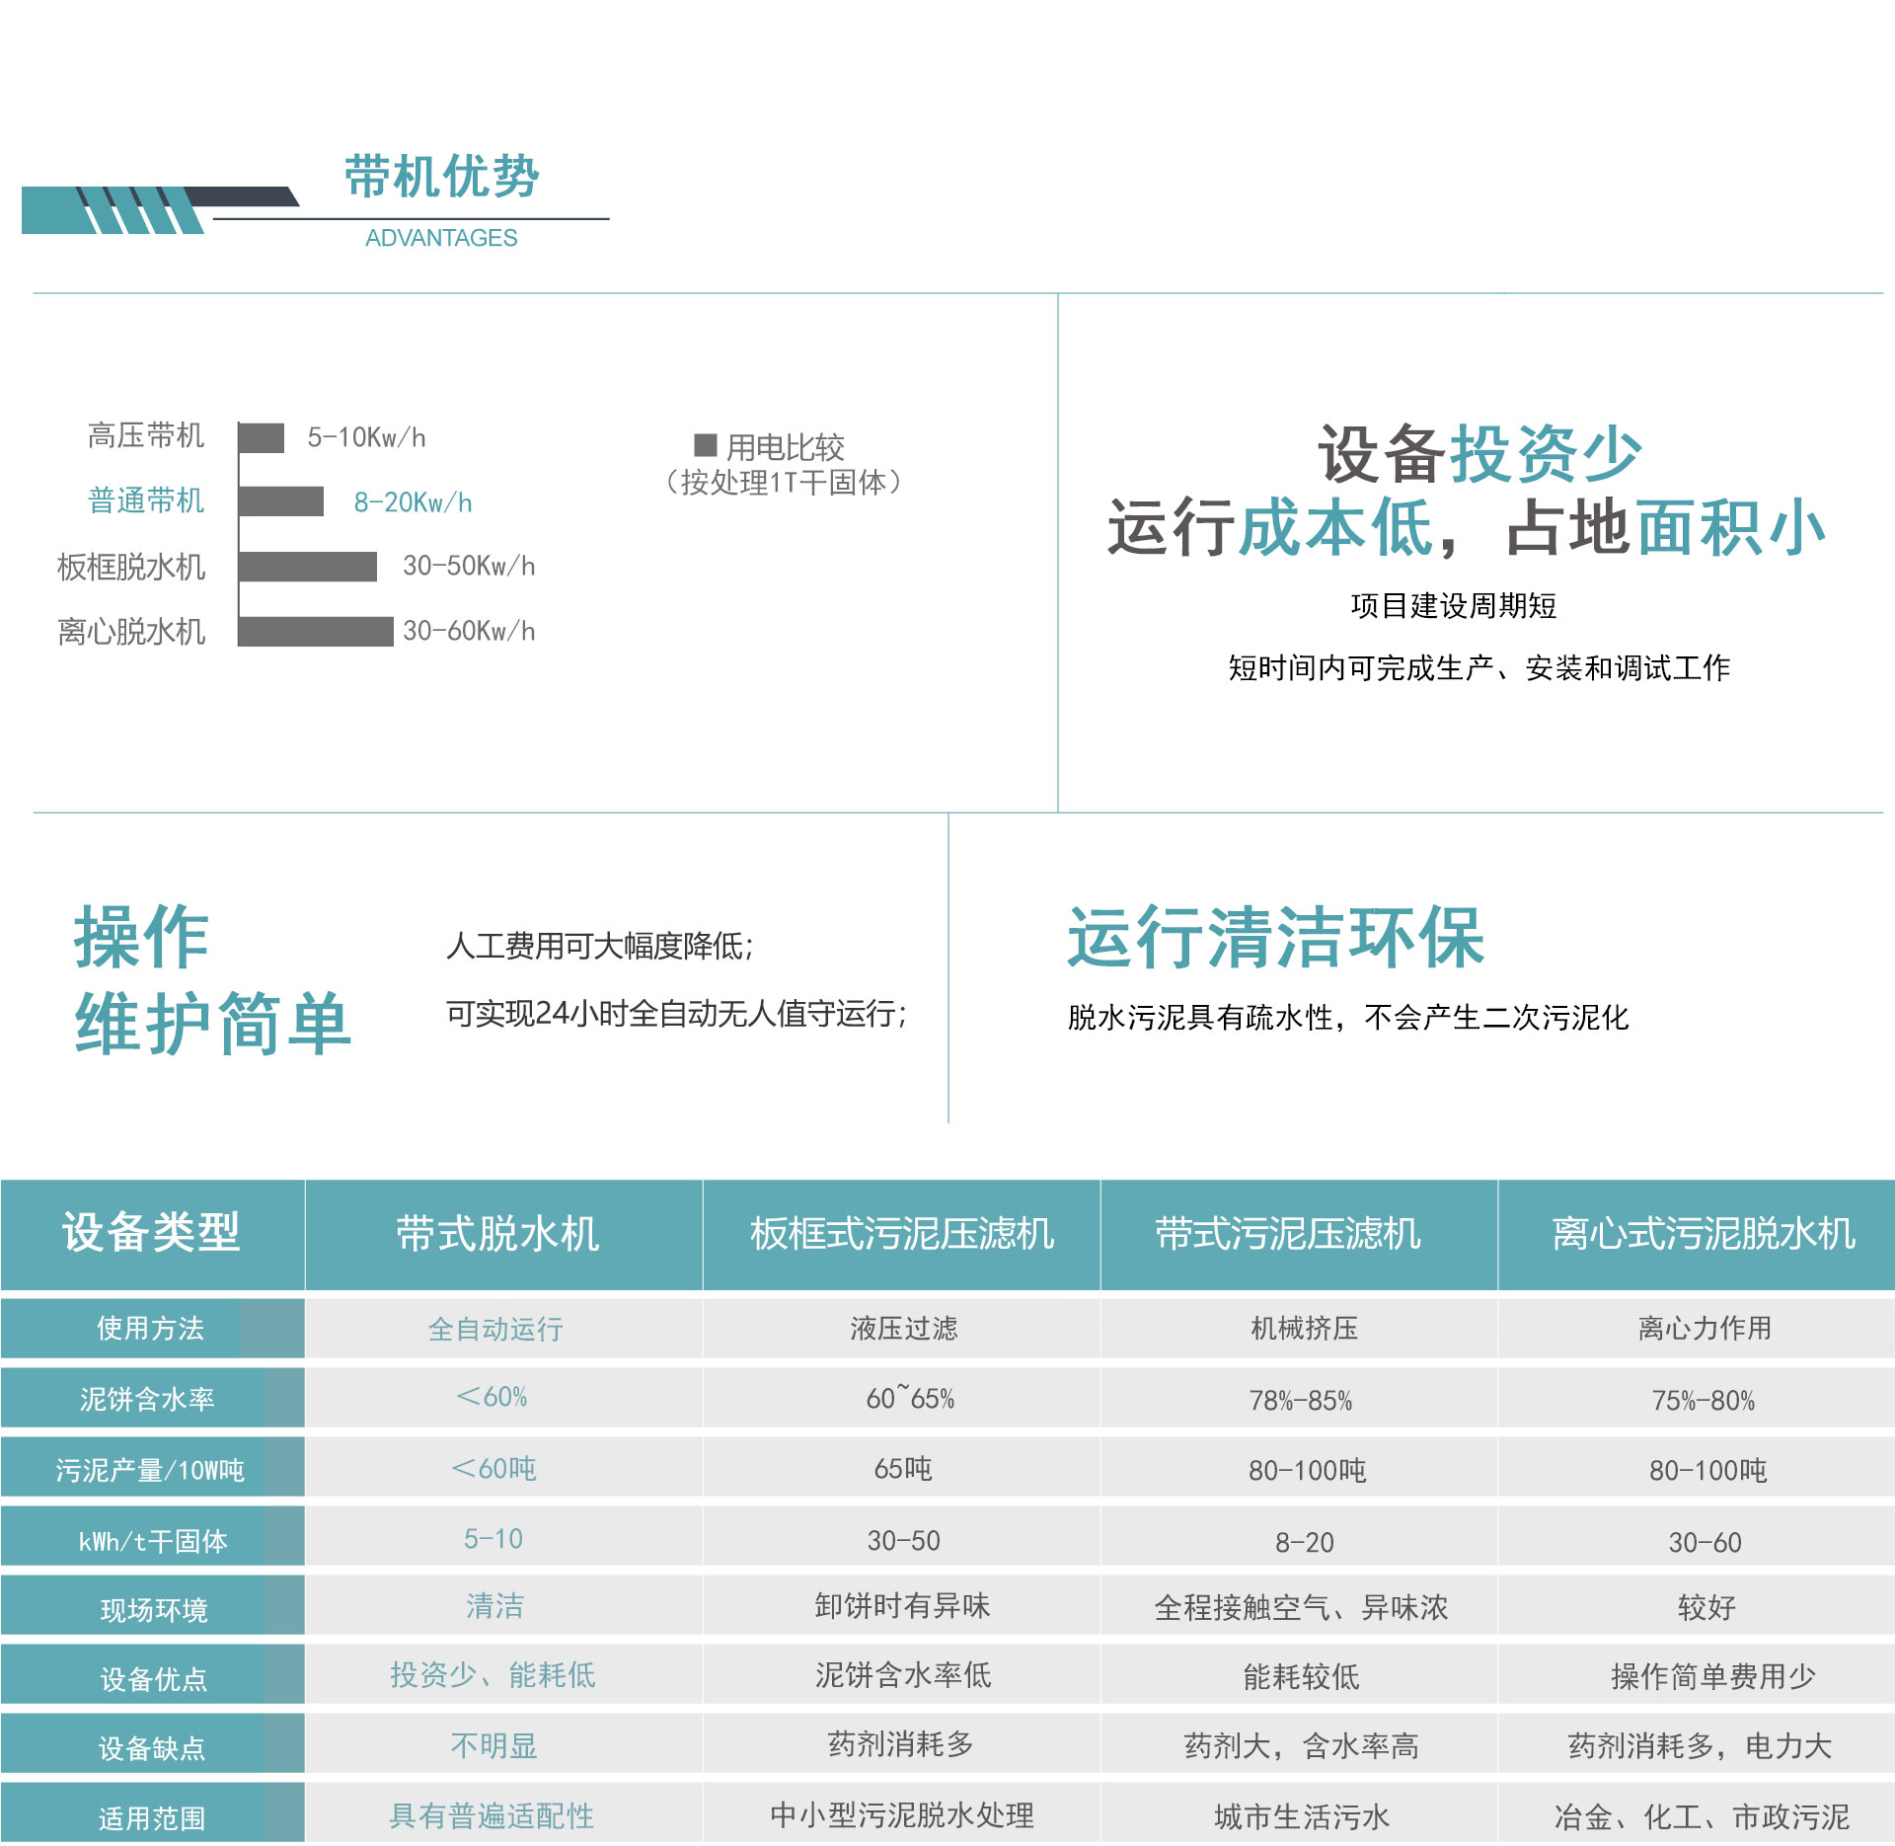Click the 投资少、能耗低 cell

(493, 1675)
